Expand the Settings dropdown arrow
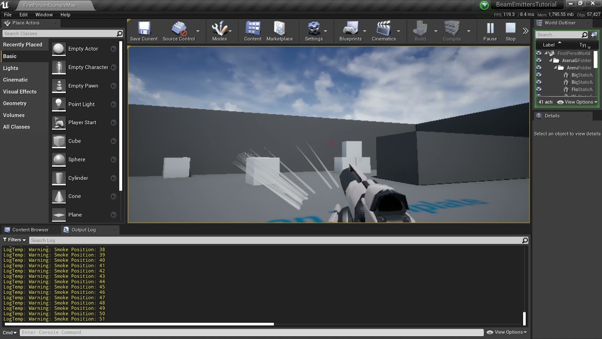602x339 pixels. pyautogui.click(x=325, y=31)
